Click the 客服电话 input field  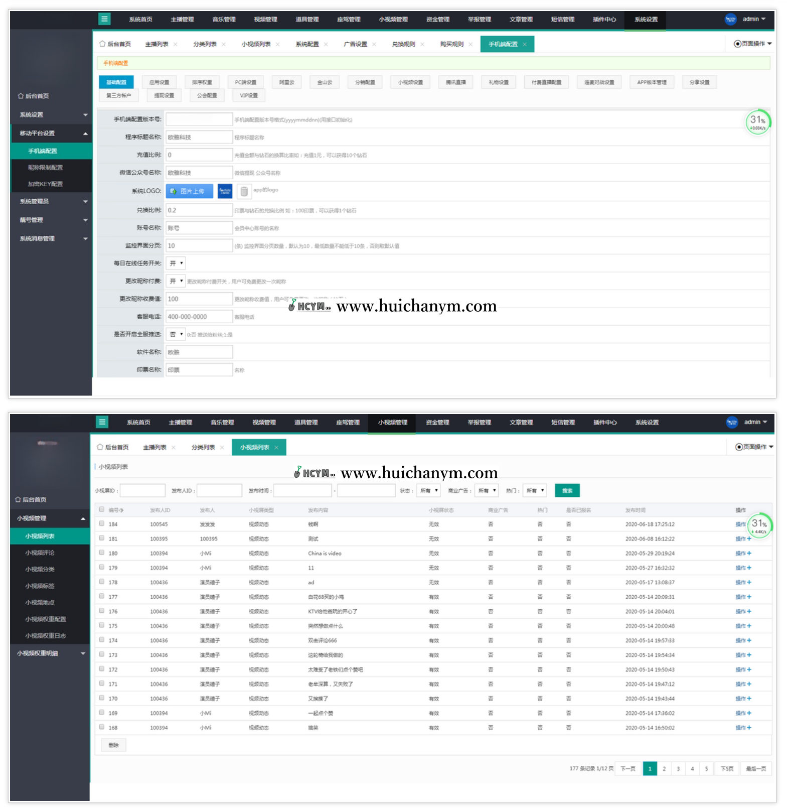click(x=199, y=317)
